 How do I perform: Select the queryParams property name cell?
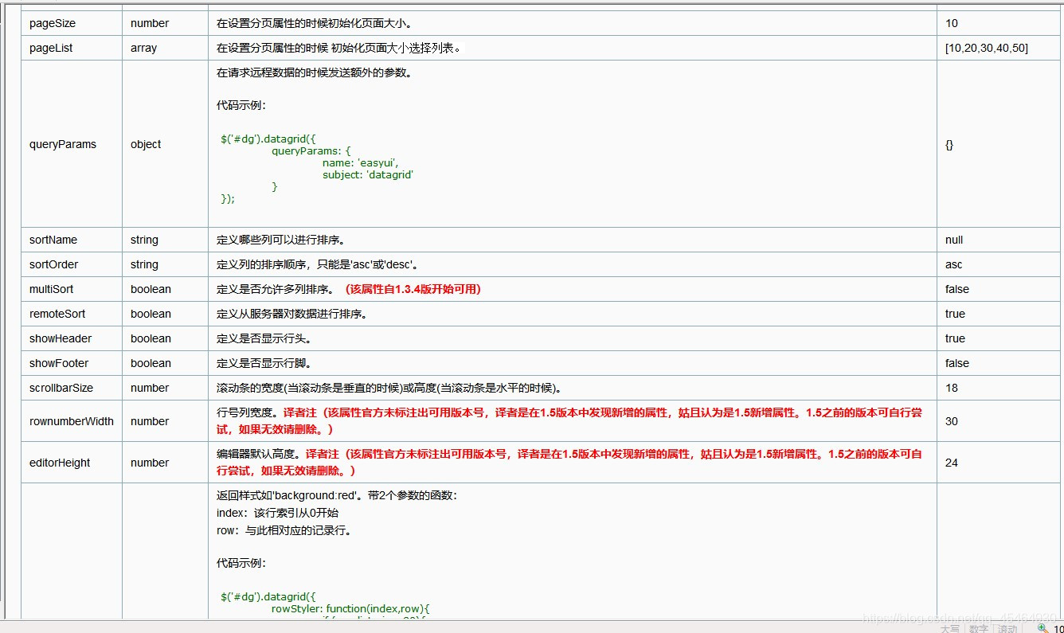pyautogui.click(x=72, y=144)
